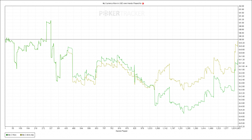Click y-axis tick label '$2.00'

[242, 6]
